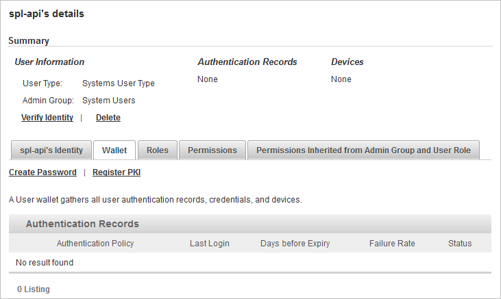Click the Authentication Records table title bar
The image size is (501, 299).
[250, 224]
